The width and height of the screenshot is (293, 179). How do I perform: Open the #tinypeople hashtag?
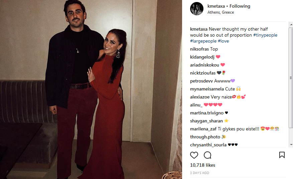tap(265, 35)
